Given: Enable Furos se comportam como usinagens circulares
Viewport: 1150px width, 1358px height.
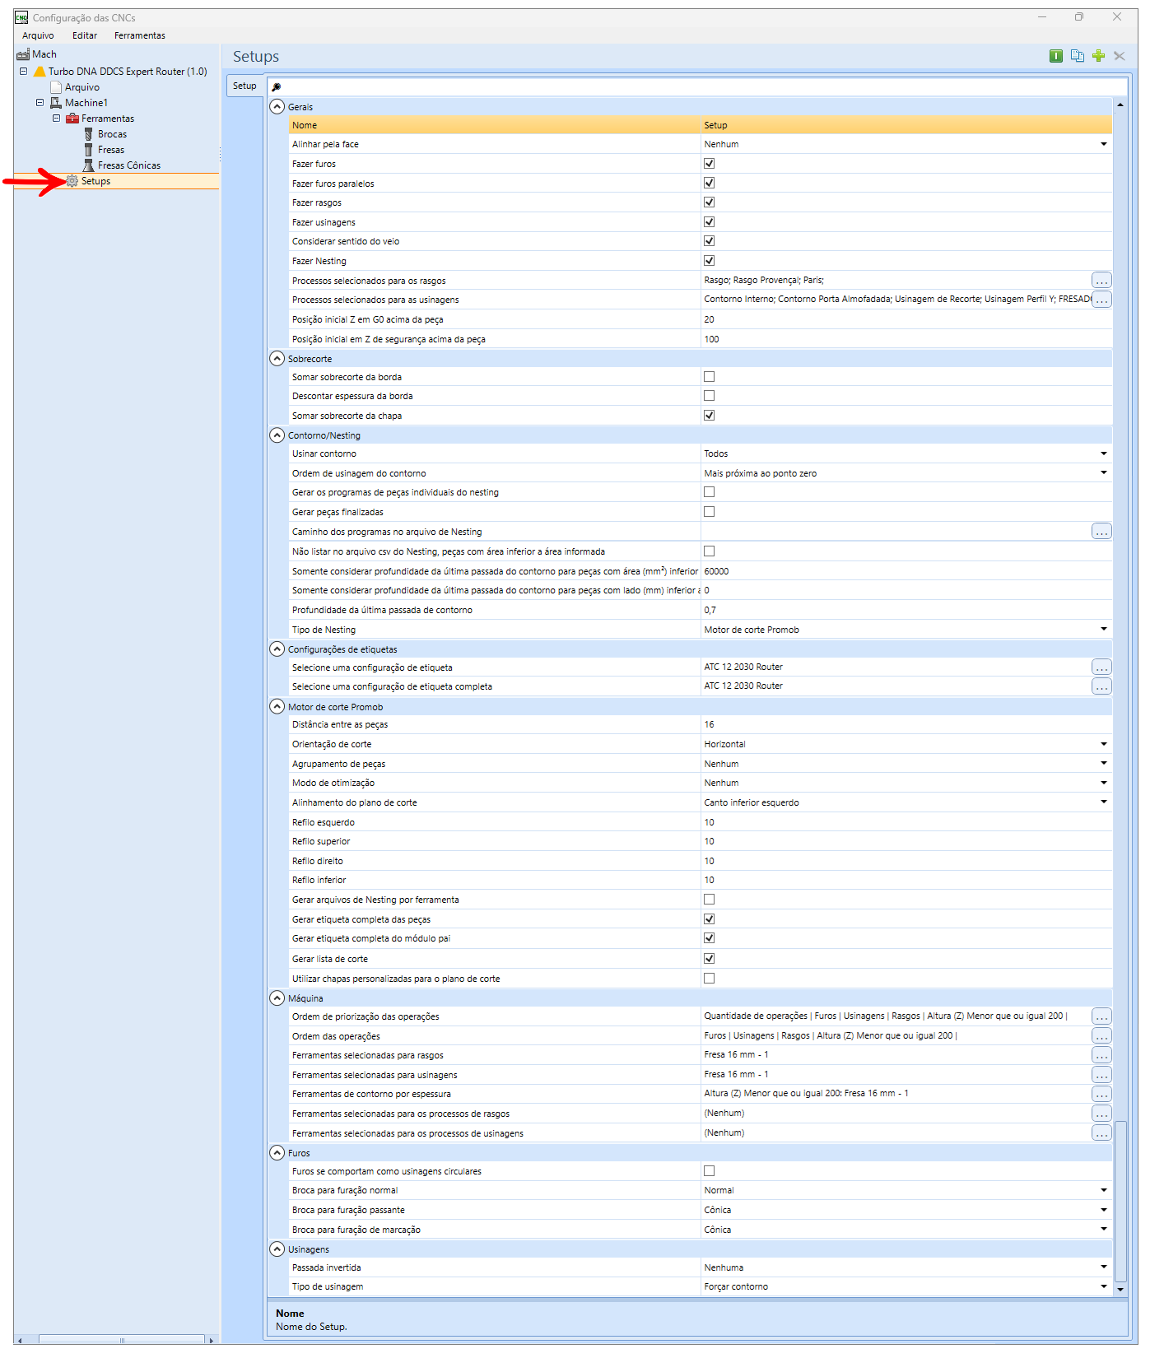Looking at the screenshot, I should [709, 1171].
